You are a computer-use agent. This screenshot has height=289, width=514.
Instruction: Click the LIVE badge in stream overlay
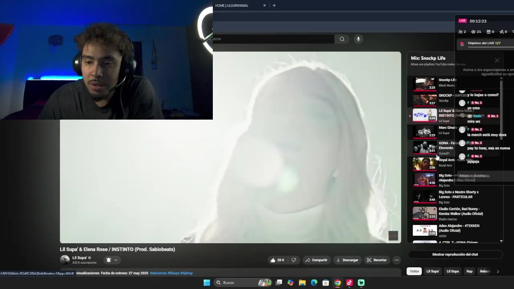[463, 21]
